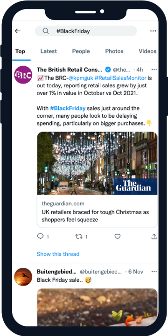Viewport: 168px width, 336px height.
Task: Open BRC purple profile avatar
Action: (23, 75)
